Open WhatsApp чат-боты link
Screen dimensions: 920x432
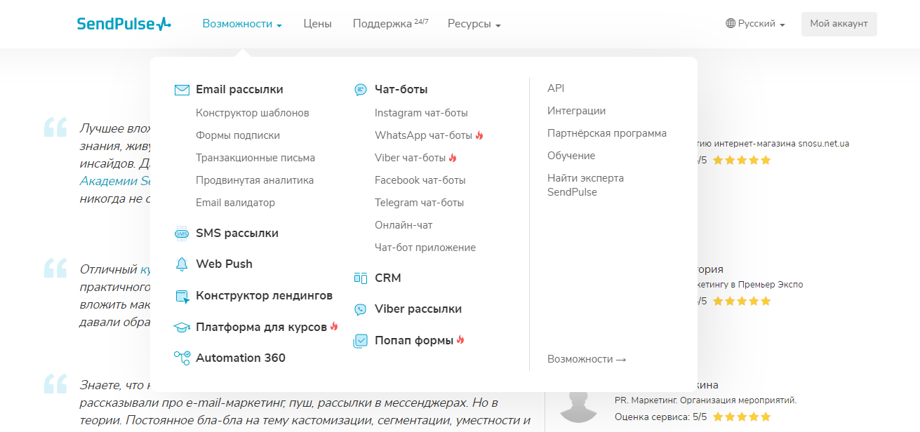(423, 135)
